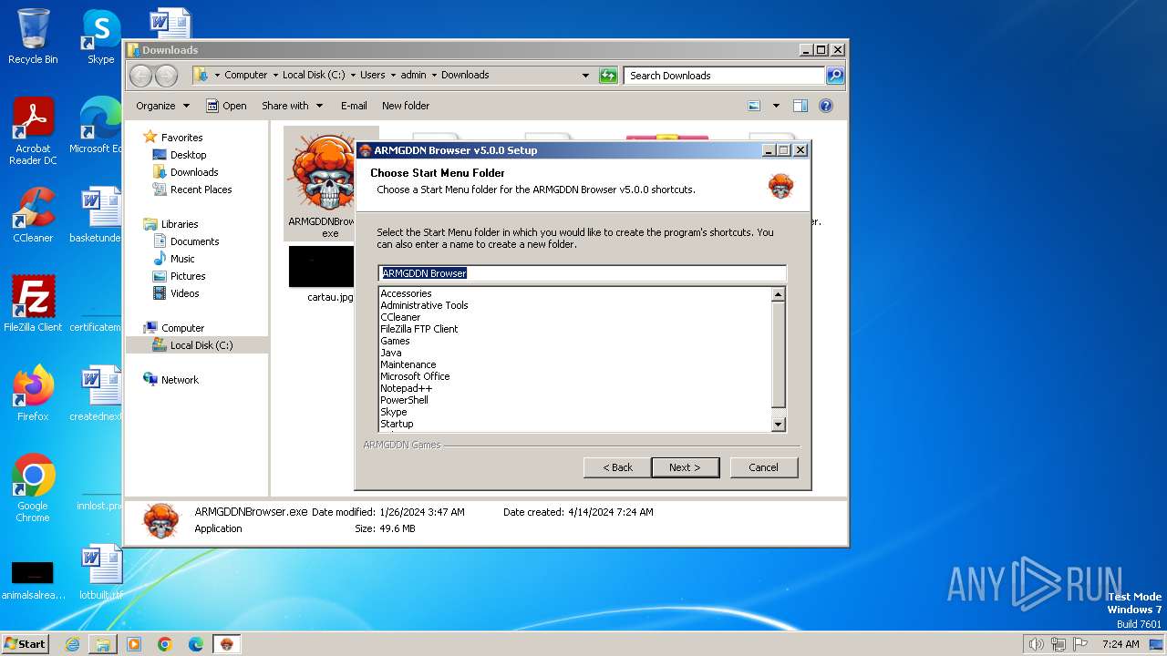The width and height of the screenshot is (1167, 656).
Task: Open Chrome from the taskbar
Action: pyautogui.click(x=165, y=644)
